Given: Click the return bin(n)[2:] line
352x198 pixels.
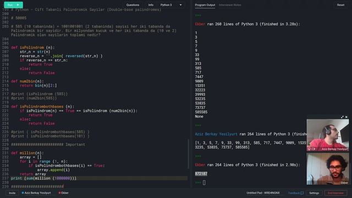Looking at the screenshot, I should (38, 86).
